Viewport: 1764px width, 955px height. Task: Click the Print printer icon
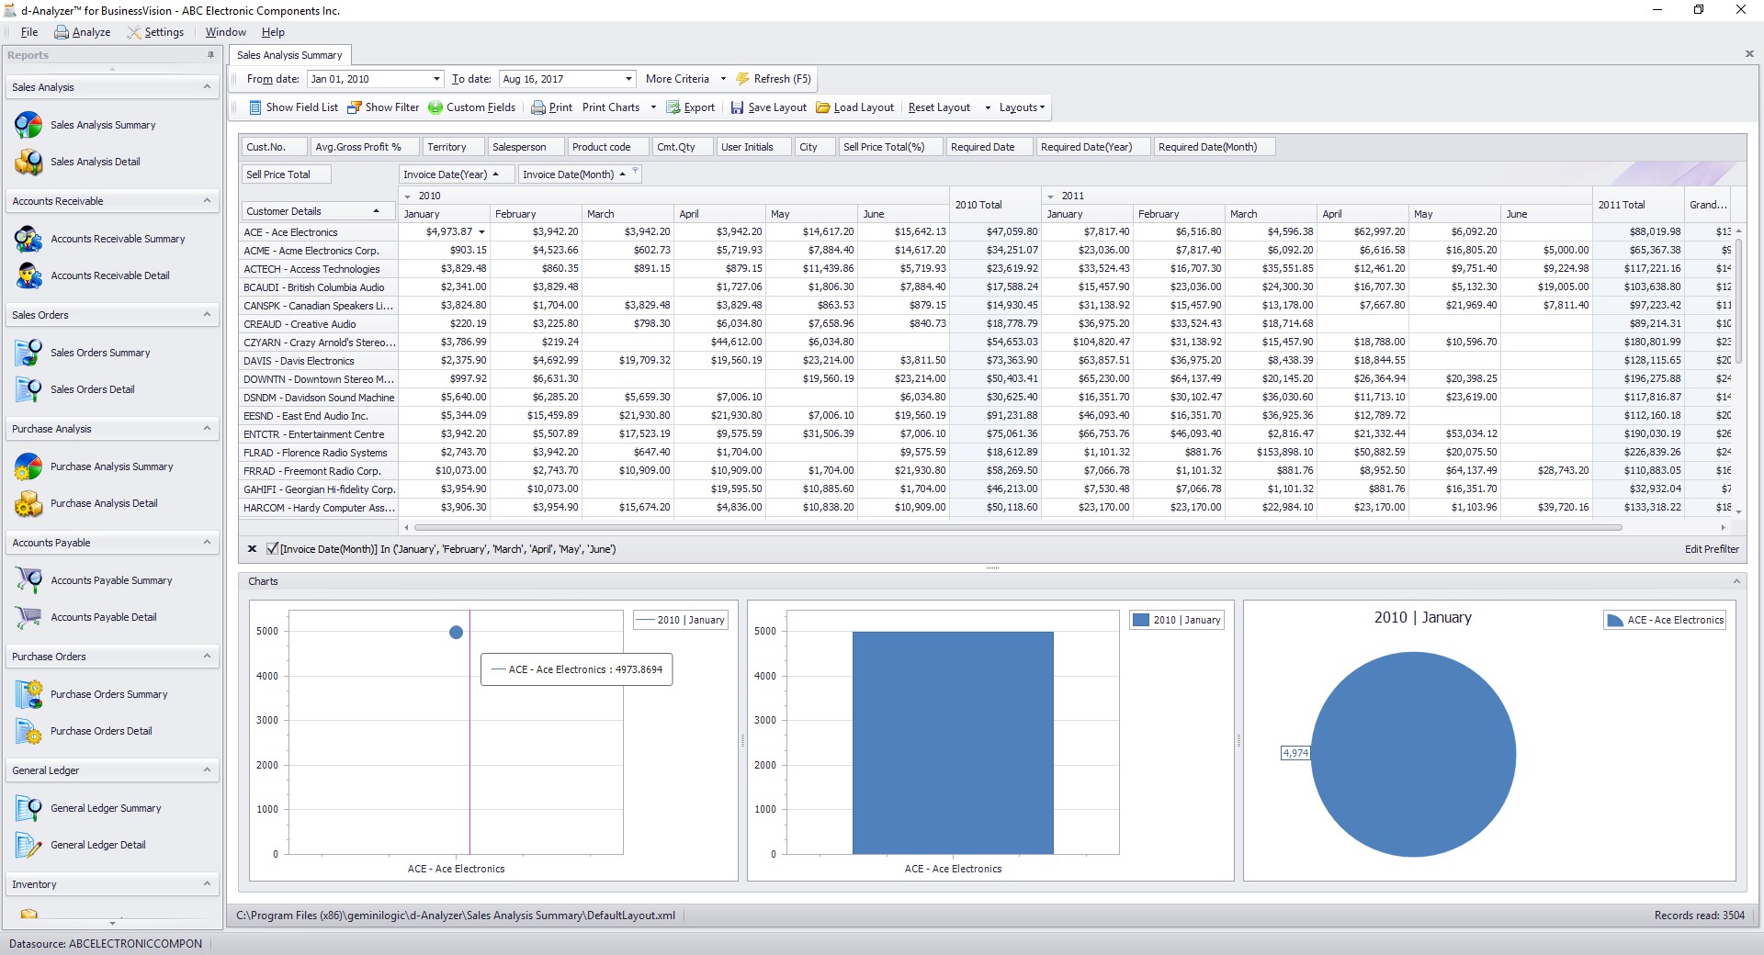[x=538, y=107]
